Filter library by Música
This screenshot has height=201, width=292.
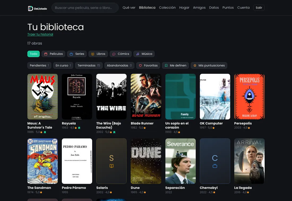144,54
